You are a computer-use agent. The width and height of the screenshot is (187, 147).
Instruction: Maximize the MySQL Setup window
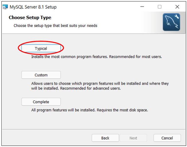[x=160, y=7]
